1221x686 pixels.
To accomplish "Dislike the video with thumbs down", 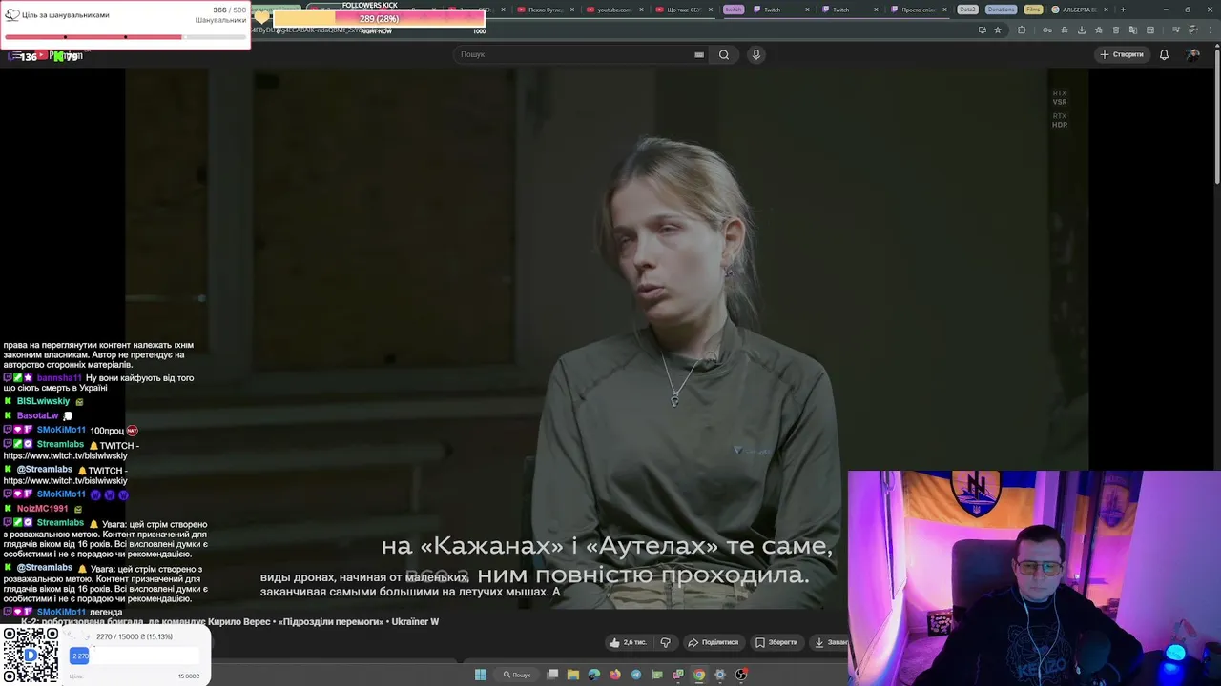I will pyautogui.click(x=666, y=642).
